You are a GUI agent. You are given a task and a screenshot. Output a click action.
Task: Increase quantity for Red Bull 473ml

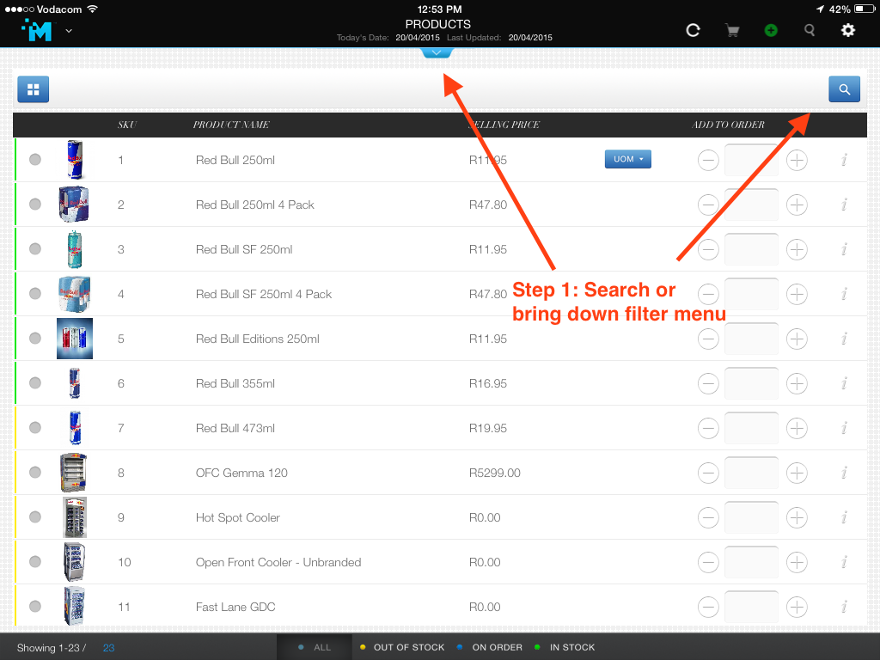tap(797, 428)
